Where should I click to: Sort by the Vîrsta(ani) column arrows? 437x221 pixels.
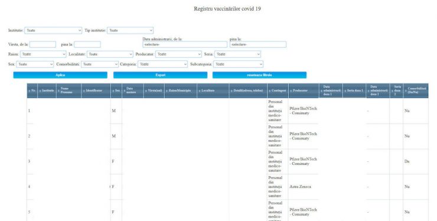tap(146, 91)
